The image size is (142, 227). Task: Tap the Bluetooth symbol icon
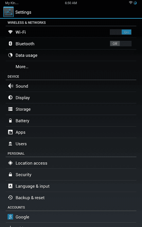[10, 44]
